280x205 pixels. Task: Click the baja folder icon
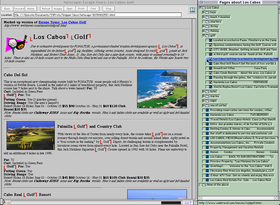coord(207,12)
